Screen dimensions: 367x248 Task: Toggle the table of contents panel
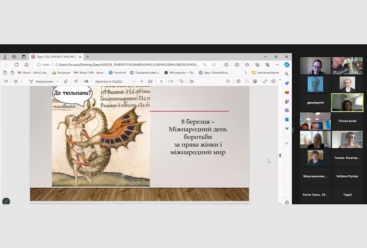(5, 81)
